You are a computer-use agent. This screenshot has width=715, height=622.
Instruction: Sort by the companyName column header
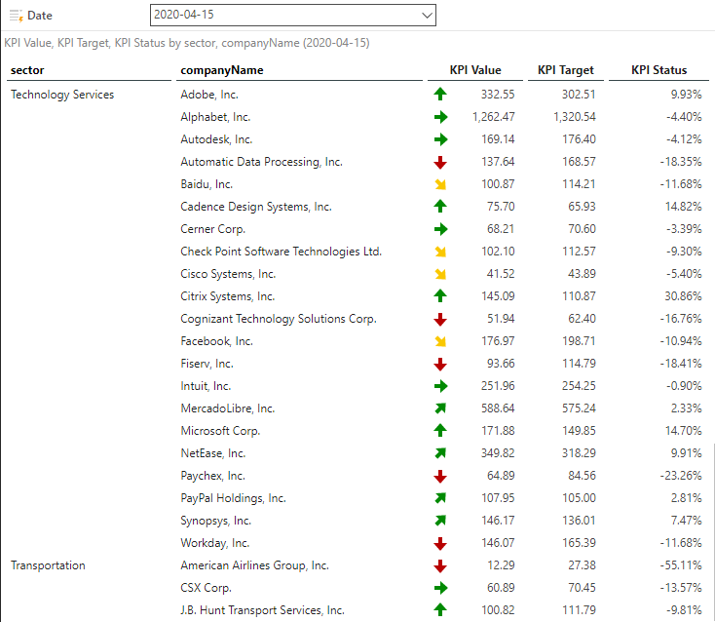tap(222, 70)
